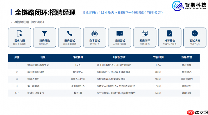Click the 基于JD自动匹配 cell
Viewport: 208px width, 115px height.
point(114,65)
